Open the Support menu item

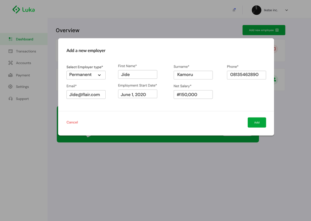[22, 99]
